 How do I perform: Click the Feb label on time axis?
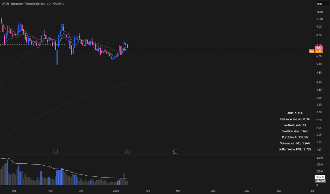148,191
